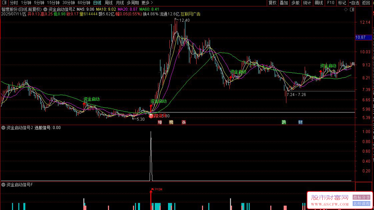This screenshot has width=374, height=210.
Task: Open the 多股 multi-stock view
Action: pyautogui.click(x=295, y=3)
